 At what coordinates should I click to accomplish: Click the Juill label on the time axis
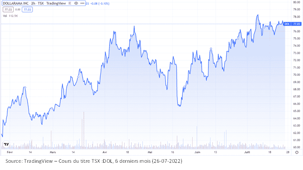[x=247, y=152]
